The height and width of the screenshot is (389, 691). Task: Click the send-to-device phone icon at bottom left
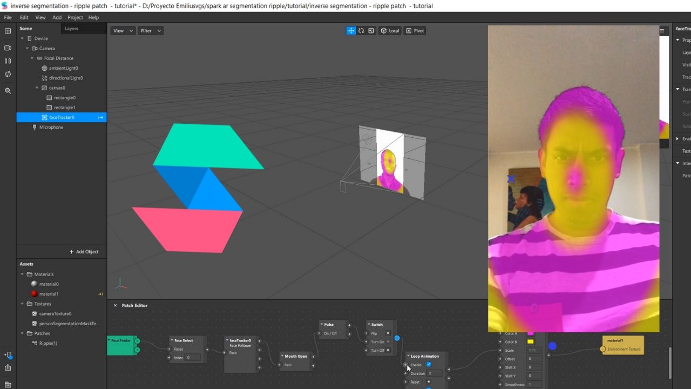pos(8,355)
